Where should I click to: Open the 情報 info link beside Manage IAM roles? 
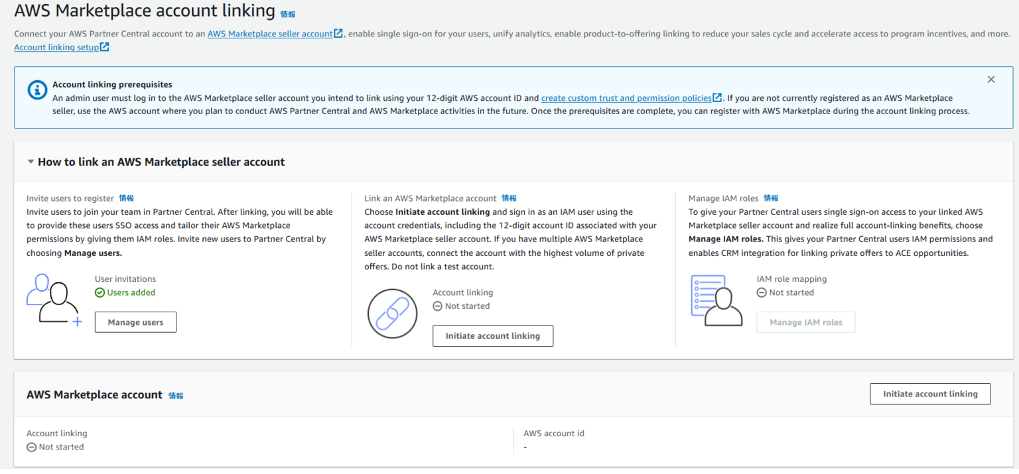(x=772, y=198)
